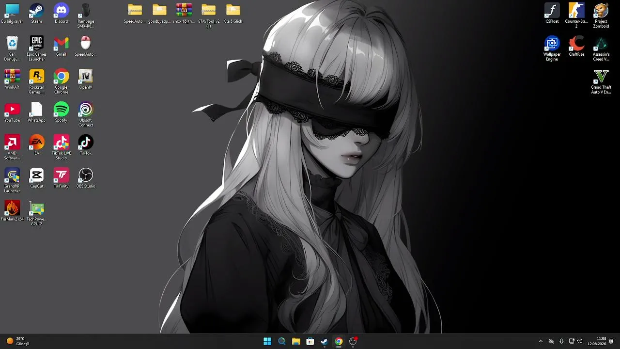Viewport: 620px width, 349px height.
Task: Select the Rockstar Games launcher icon
Action: [x=37, y=81]
